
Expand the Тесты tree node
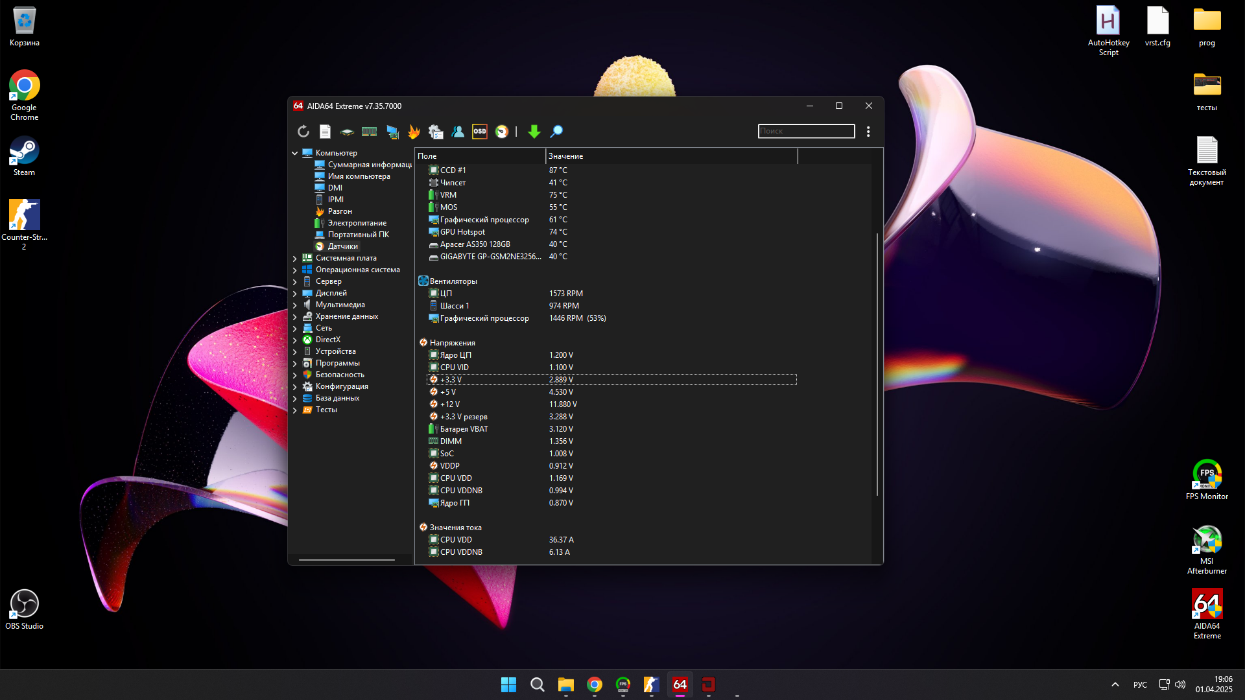click(294, 410)
